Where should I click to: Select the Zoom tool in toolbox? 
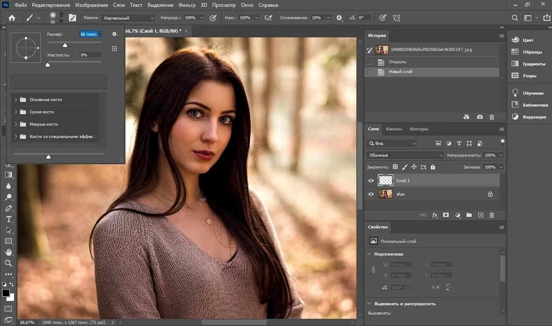click(9, 263)
